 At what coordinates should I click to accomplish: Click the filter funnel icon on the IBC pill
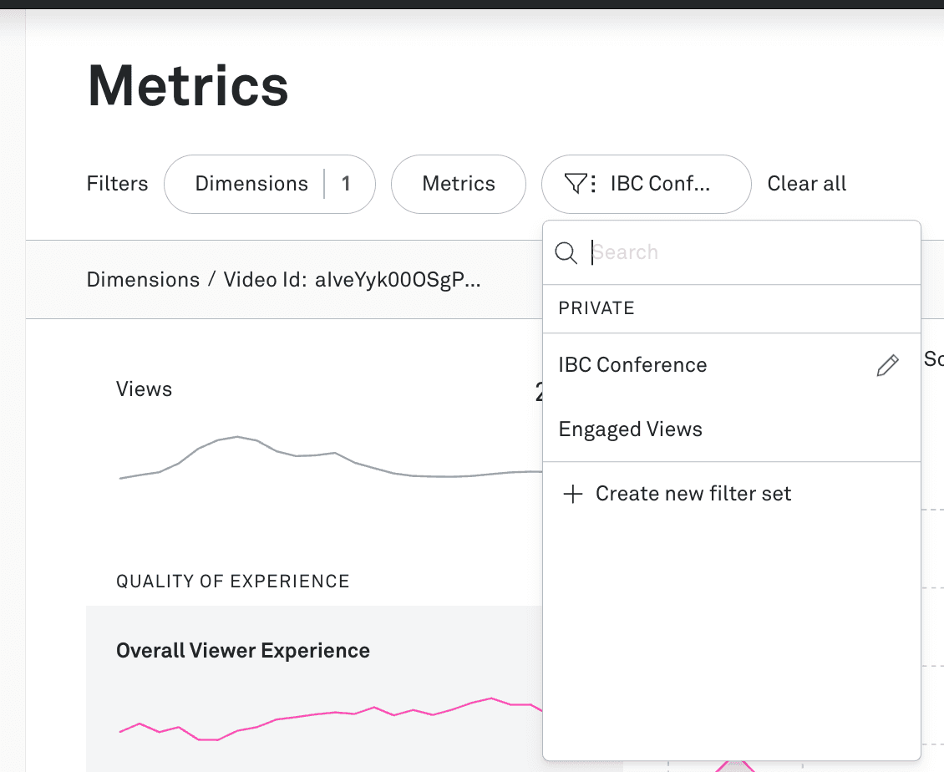tap(576, 184)
